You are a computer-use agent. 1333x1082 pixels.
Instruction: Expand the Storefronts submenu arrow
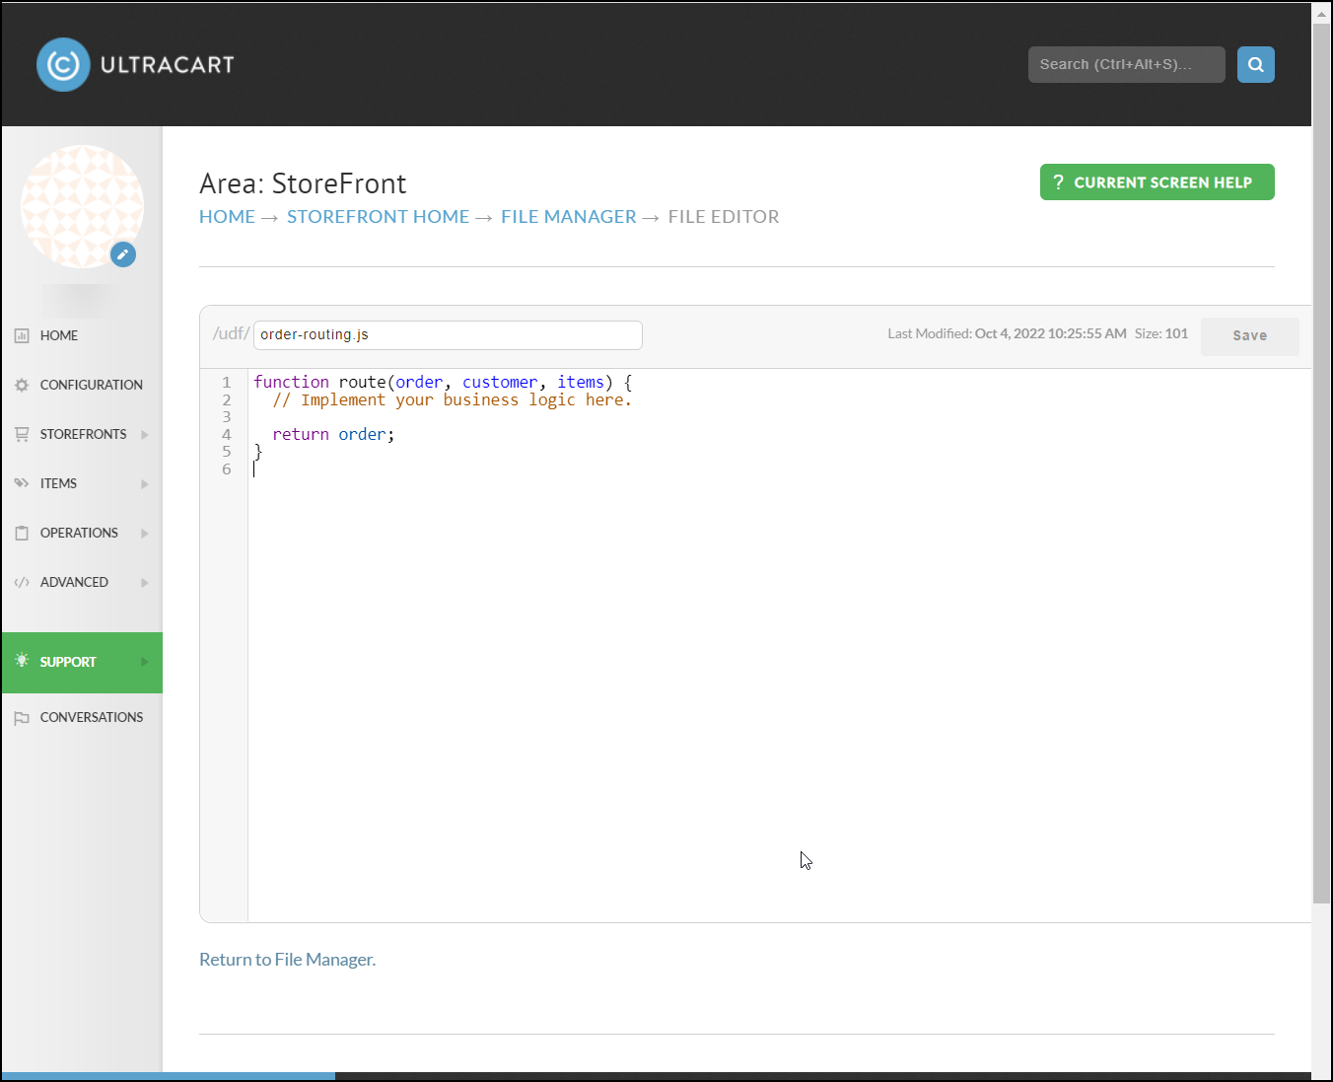point(145,435)
